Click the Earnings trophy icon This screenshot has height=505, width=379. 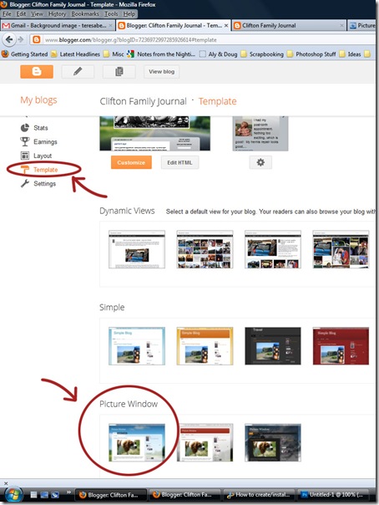pyautogui.click(x=25, y=141)
